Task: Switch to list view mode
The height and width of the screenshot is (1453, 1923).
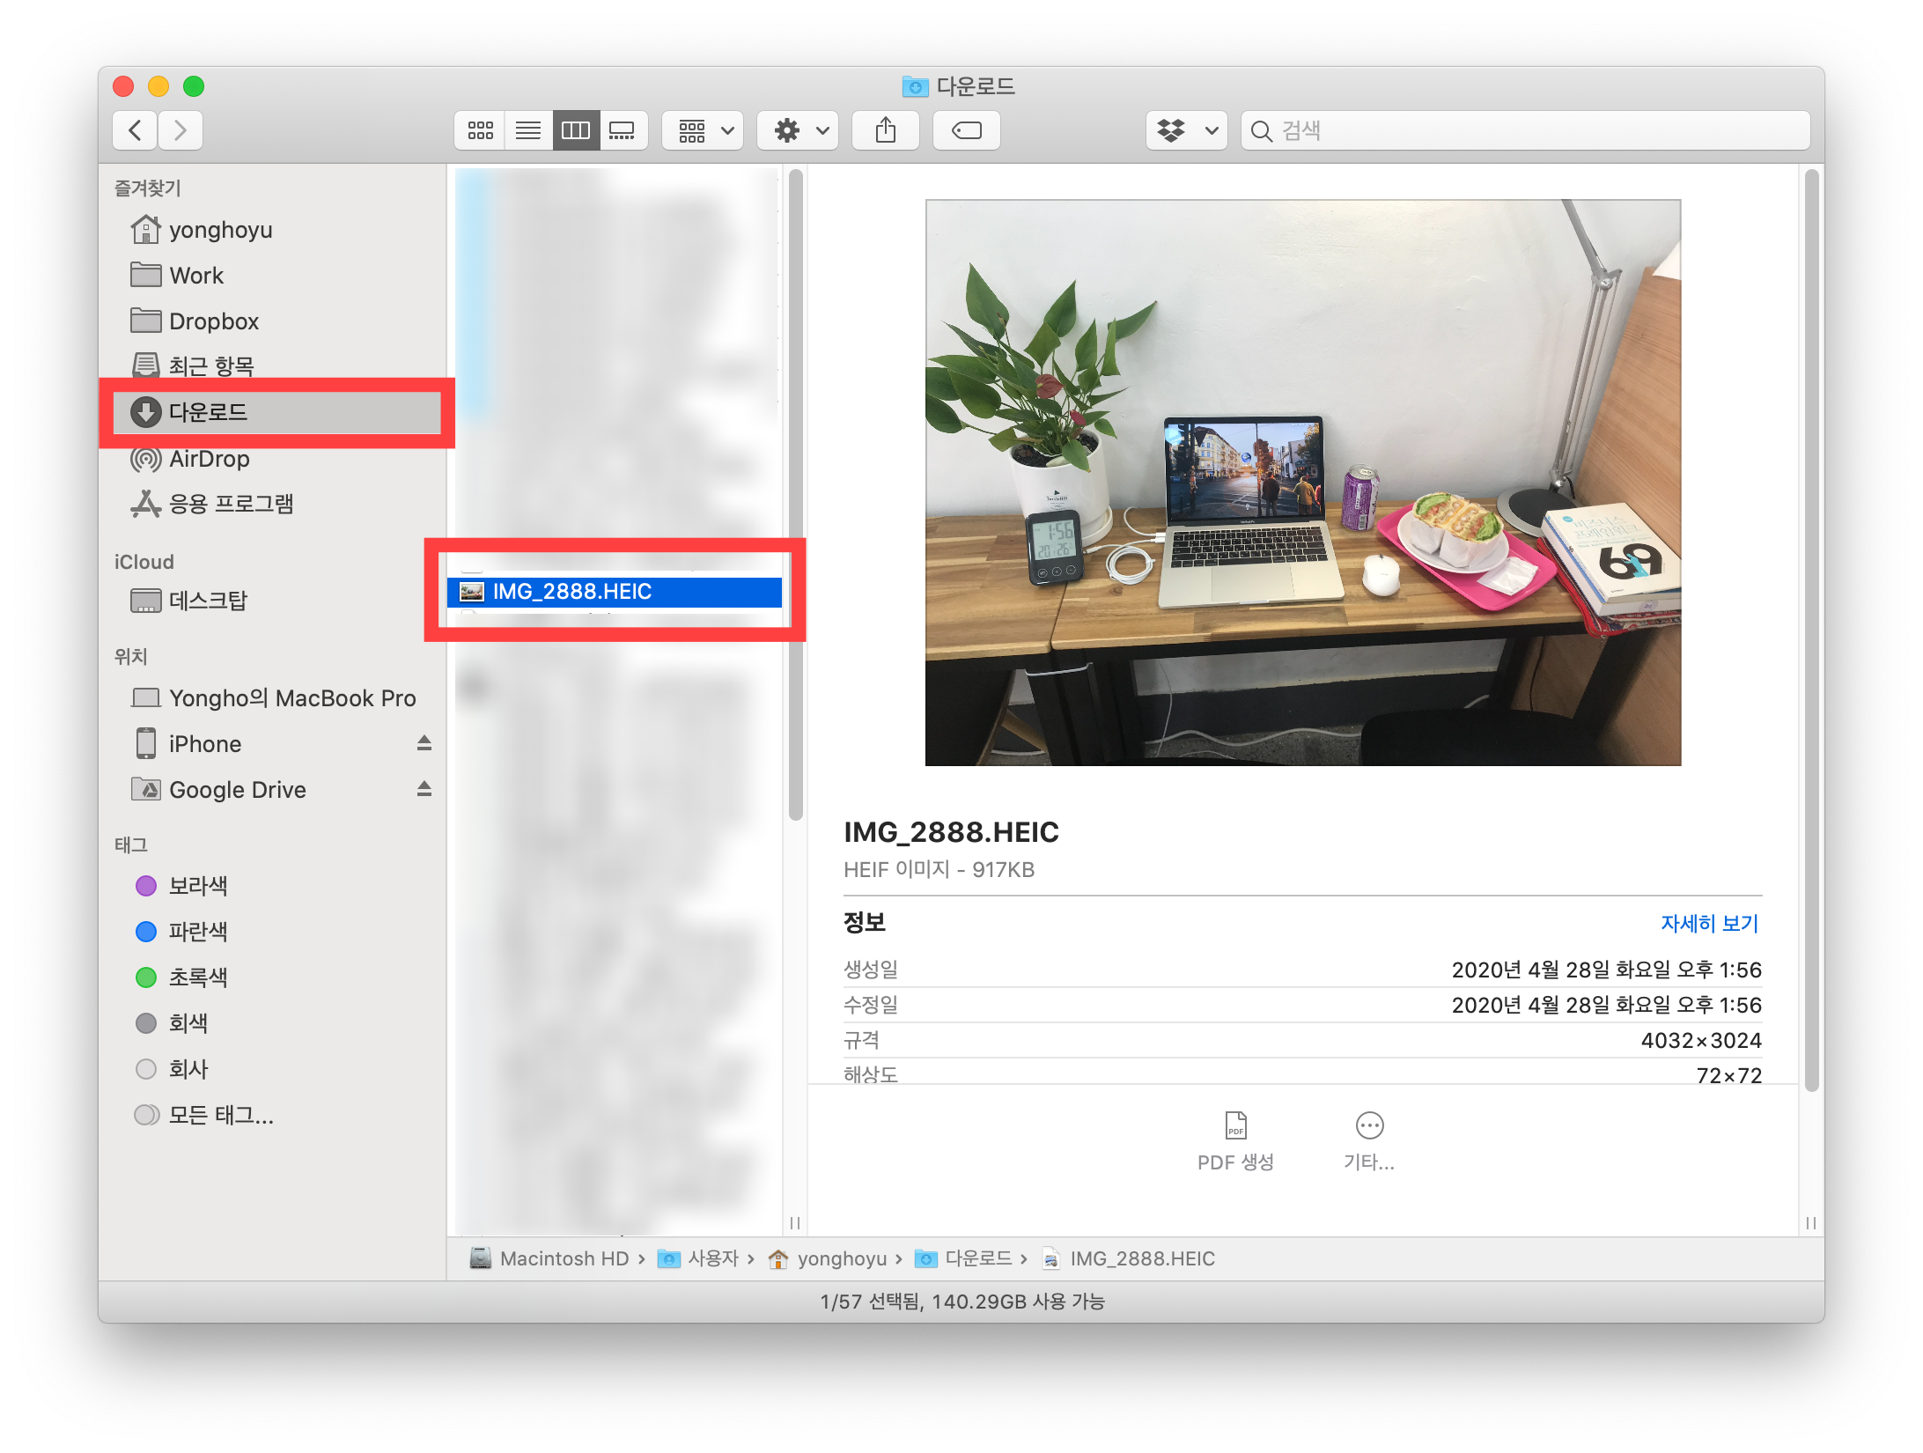Action: click(x=528, y=130)
